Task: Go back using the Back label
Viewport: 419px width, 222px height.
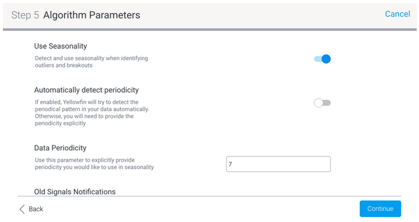Action: 36,209
